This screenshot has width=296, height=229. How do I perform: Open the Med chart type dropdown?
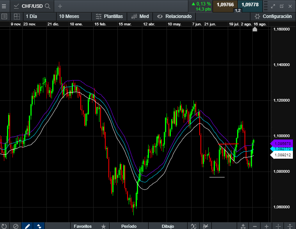(140, 16)
